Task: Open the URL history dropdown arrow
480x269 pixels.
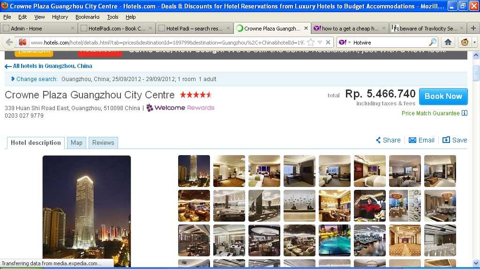Action: click(320, 42)
